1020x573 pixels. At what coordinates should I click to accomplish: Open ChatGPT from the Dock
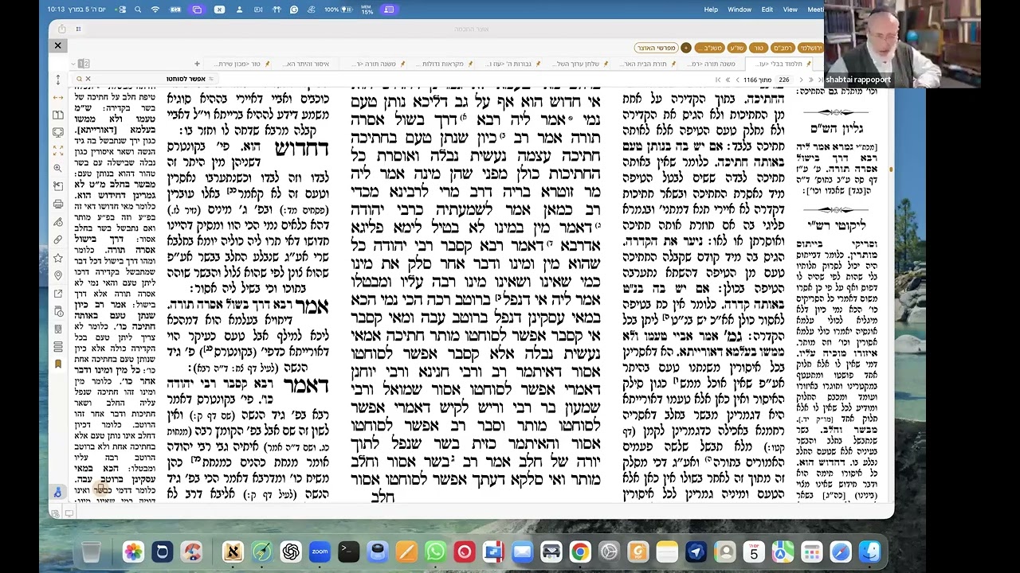click(291, 552)
